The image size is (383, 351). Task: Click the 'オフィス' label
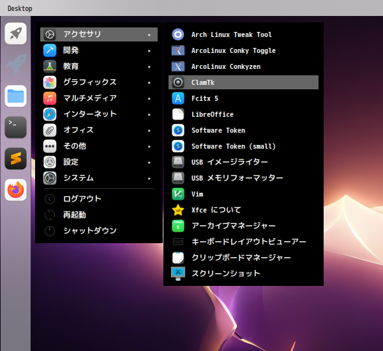pos(79,130)
